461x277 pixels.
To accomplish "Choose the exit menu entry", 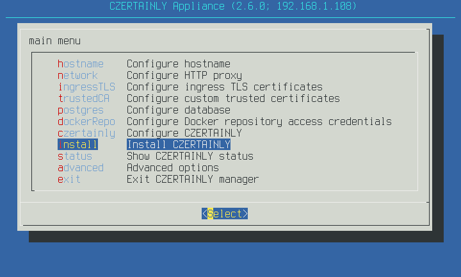I will coord(69,179).
